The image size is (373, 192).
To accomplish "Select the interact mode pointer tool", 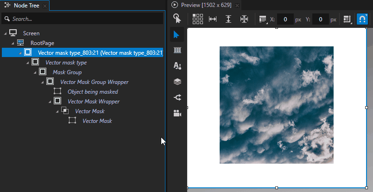I will (x=177, y=19).
